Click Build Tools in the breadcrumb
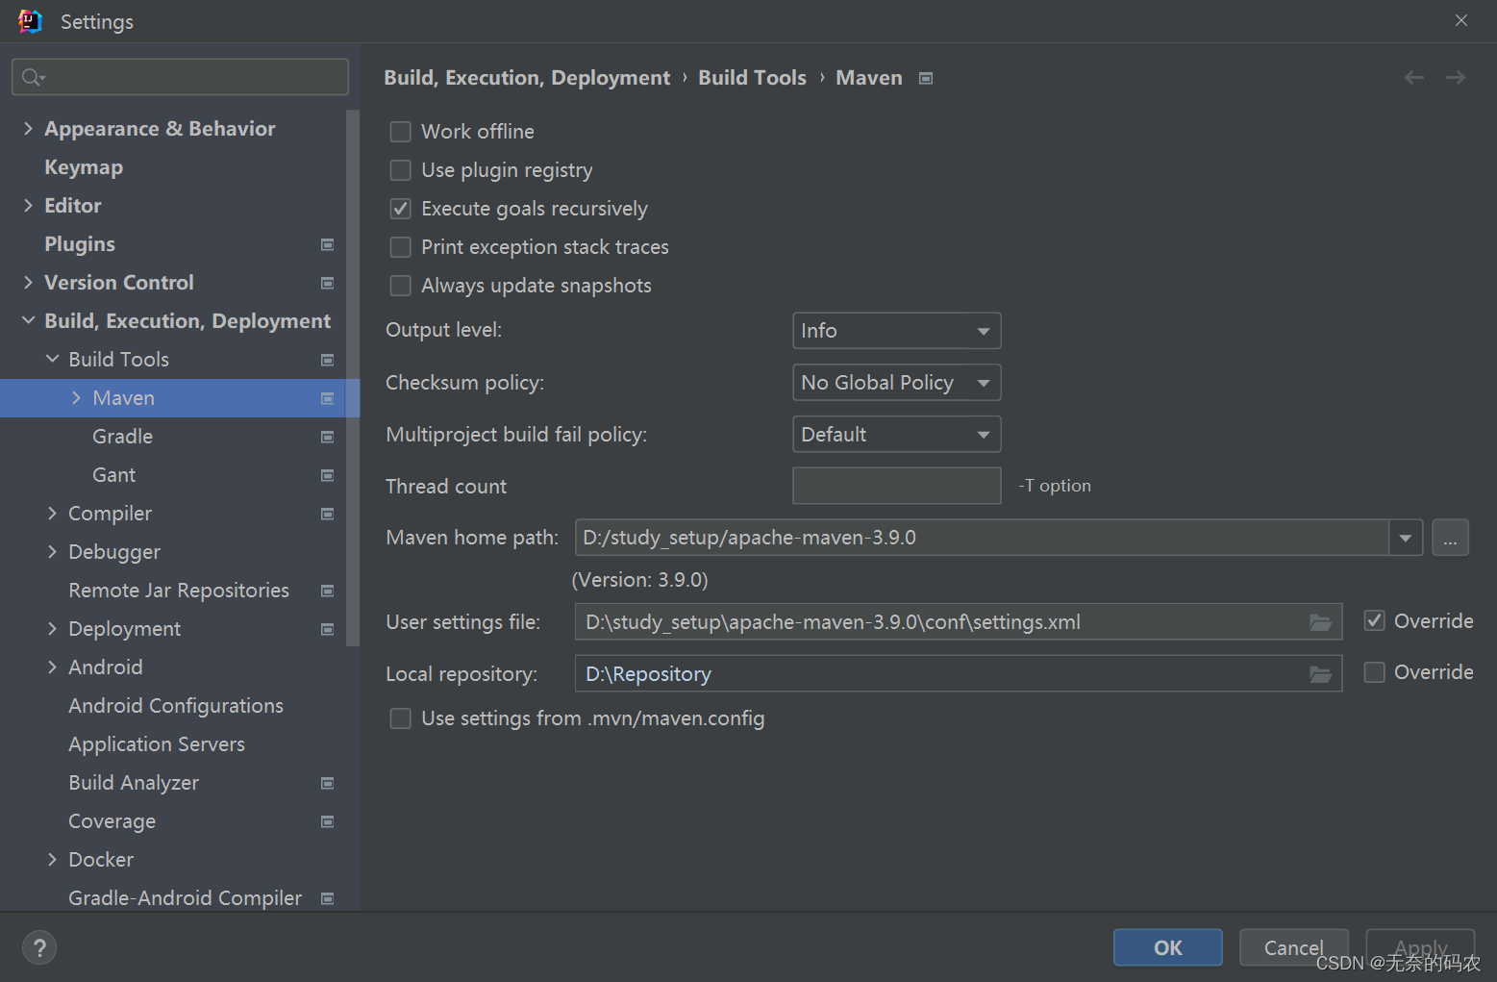Screen dimensions: 1497x982 pos(752,78)
